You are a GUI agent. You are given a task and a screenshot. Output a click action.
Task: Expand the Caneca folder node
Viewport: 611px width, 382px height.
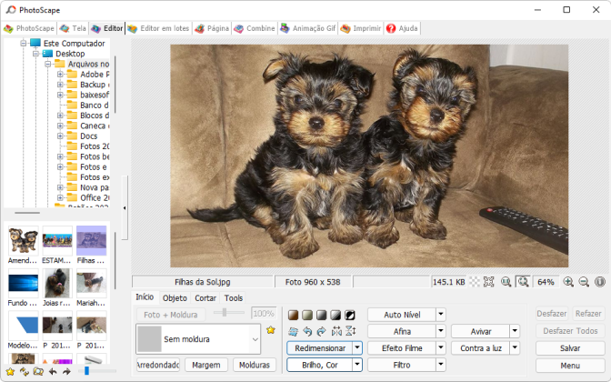coord(60,126)
